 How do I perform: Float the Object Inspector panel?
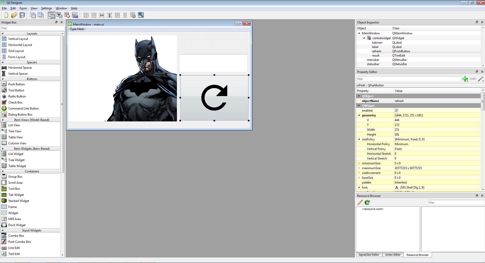pyautogui.click(x=477, y=22)
